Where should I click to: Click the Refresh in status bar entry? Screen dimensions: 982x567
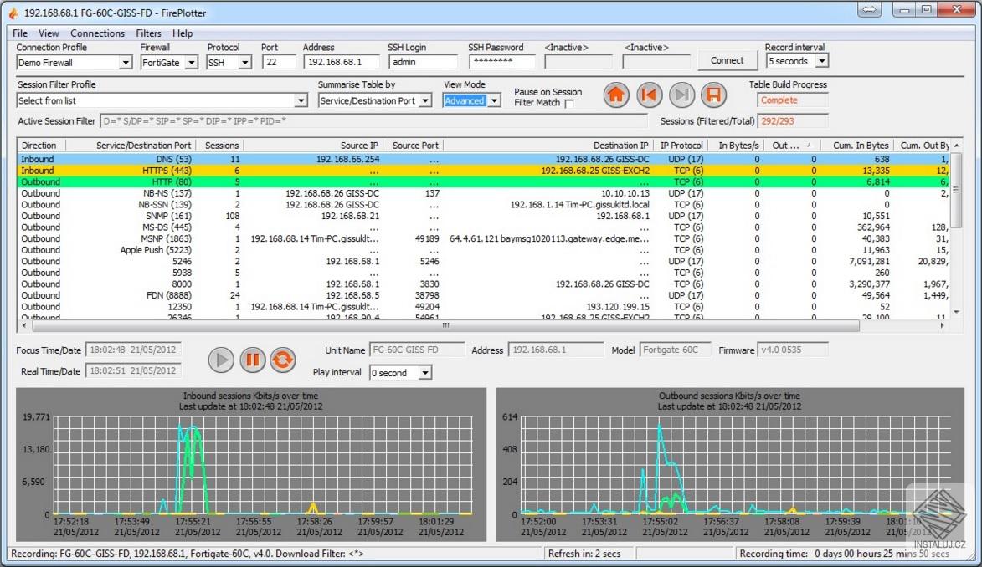click(588, 554)
